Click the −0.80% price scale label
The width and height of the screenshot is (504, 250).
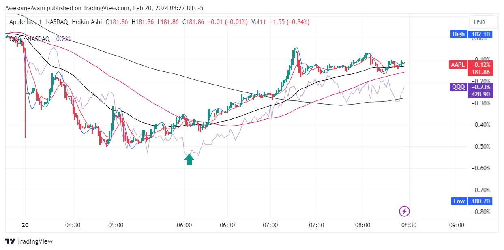pyautogui.click(x=481, y=212)
